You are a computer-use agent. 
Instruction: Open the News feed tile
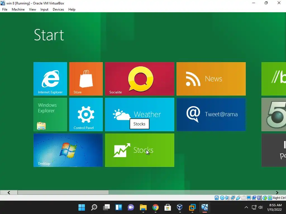click(211, 79)
